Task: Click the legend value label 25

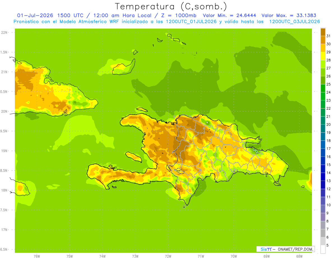Action: click(x=328, y=84)
